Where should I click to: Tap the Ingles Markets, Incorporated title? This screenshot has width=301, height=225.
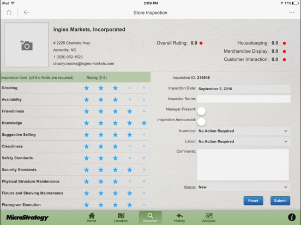pyautogui.click(x=89, y=29)
